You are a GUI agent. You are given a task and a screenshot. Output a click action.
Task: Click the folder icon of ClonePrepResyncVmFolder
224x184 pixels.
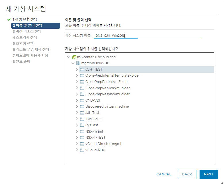point(82,94)
